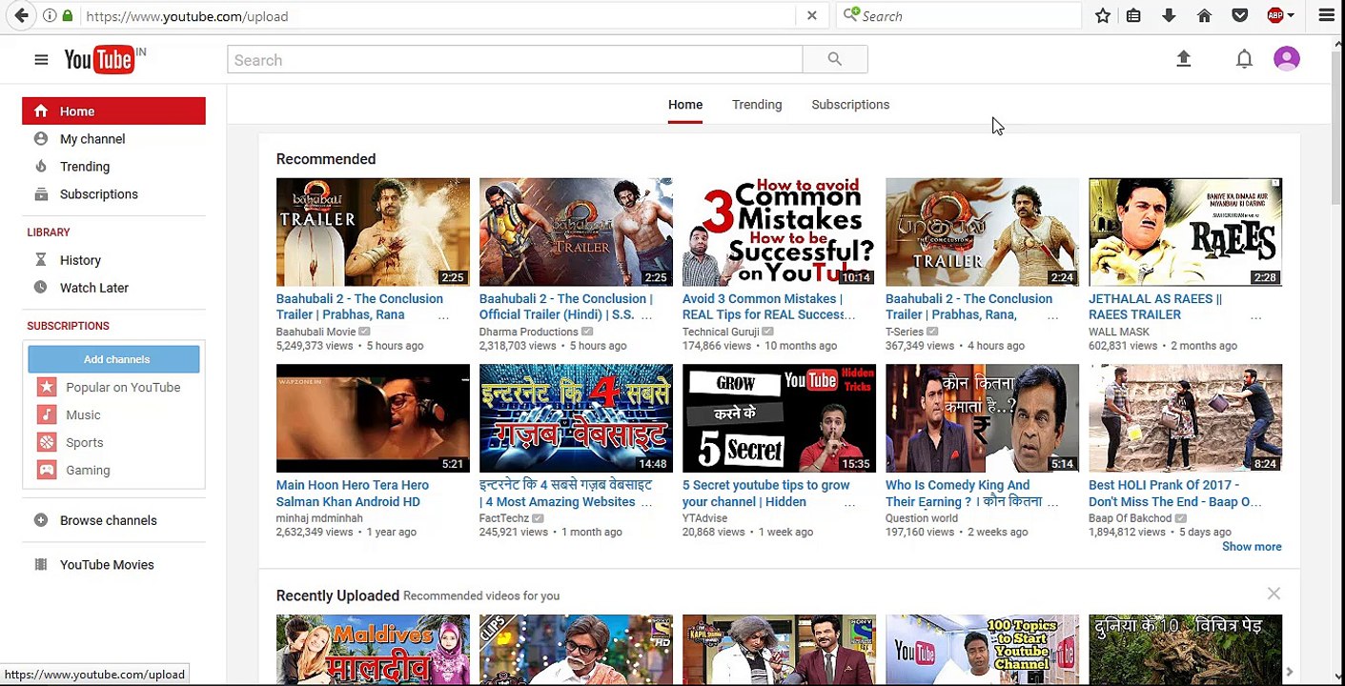Visit the Dharma Productions channel link
This screenshot has height=686, width=1345.
(x=529, y=332)
